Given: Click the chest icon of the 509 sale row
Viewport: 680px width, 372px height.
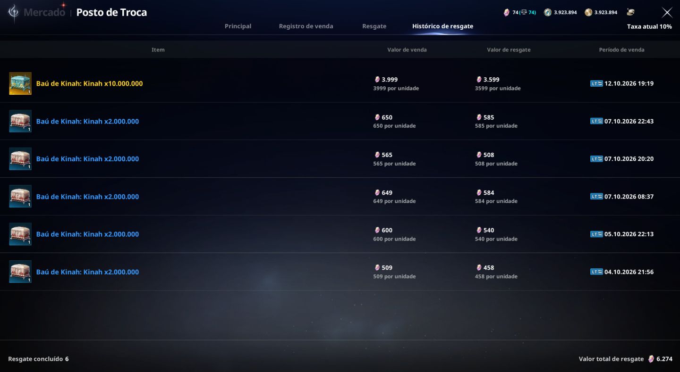Looking at the screenshot, I should pyautogui.click(x=20, y=272).
